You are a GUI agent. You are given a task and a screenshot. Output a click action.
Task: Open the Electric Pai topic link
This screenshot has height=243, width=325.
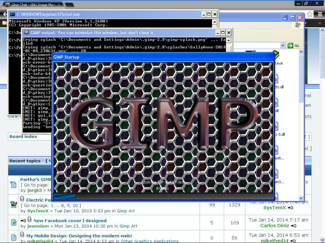click(x=38, y=200)
